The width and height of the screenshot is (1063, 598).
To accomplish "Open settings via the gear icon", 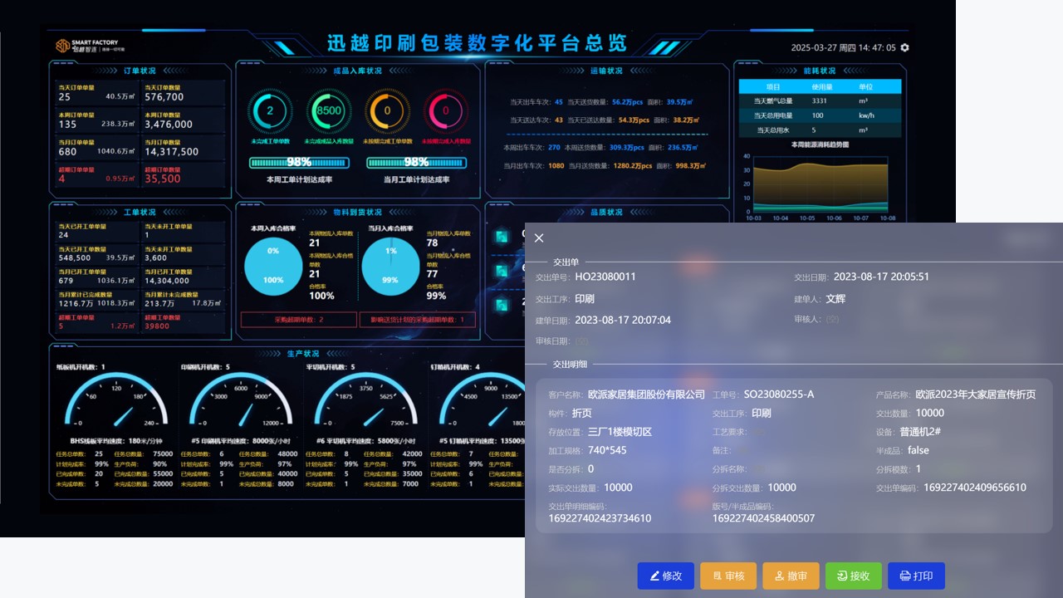I will point(904,47).
